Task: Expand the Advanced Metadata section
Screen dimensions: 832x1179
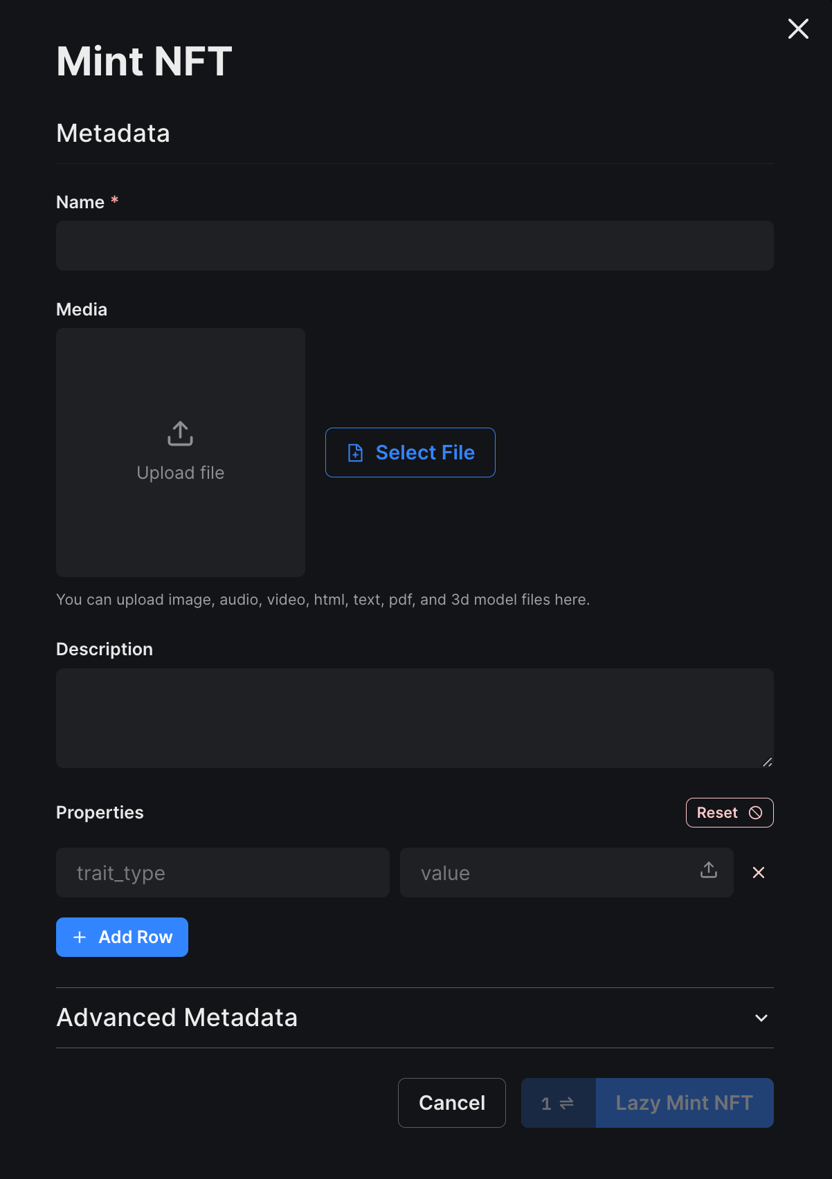Action: tap(177, 1017)
